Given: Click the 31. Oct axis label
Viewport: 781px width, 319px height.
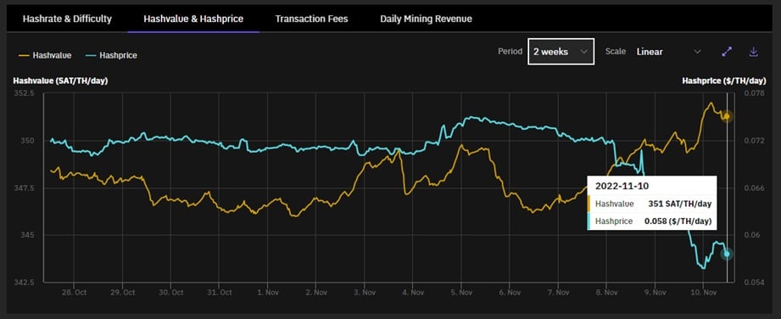Looking at the screenshot, I should pyautogui.click(x=219, y=292).
